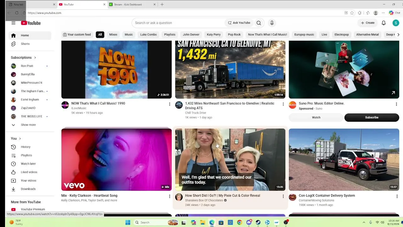Close the YouTube browser tab

(x=104, y=4)
